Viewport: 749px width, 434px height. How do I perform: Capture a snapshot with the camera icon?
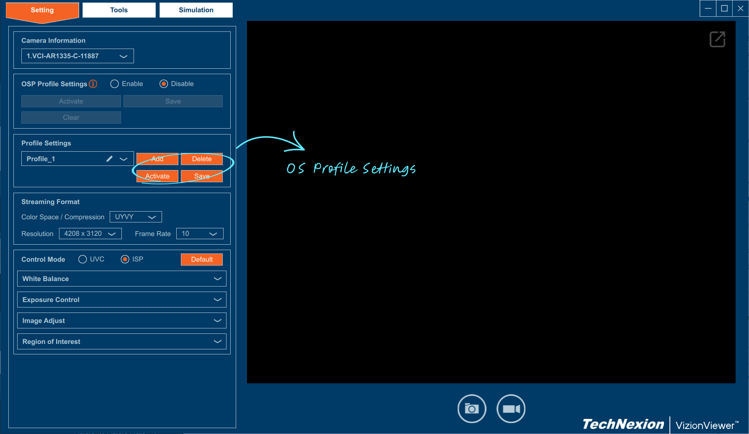[472, 408]
